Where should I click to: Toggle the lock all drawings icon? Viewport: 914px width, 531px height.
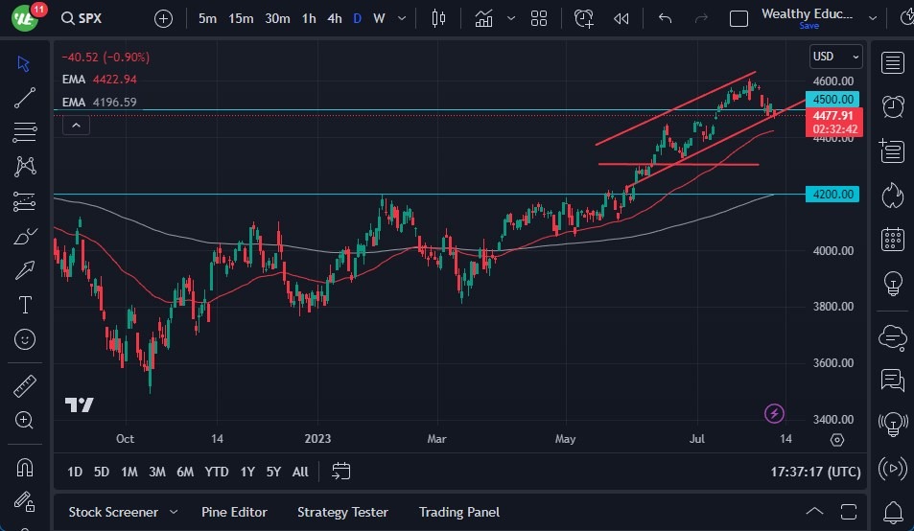pos(25,502)
